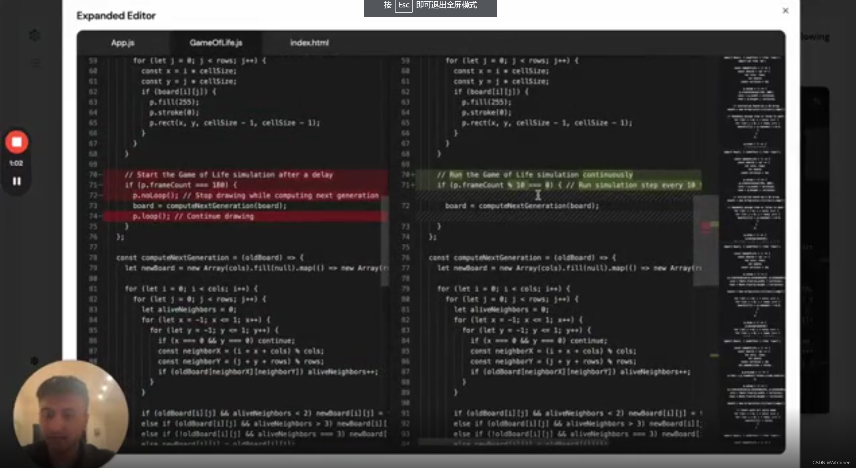Click the code minimap on the right

click(x=754, y=236)
